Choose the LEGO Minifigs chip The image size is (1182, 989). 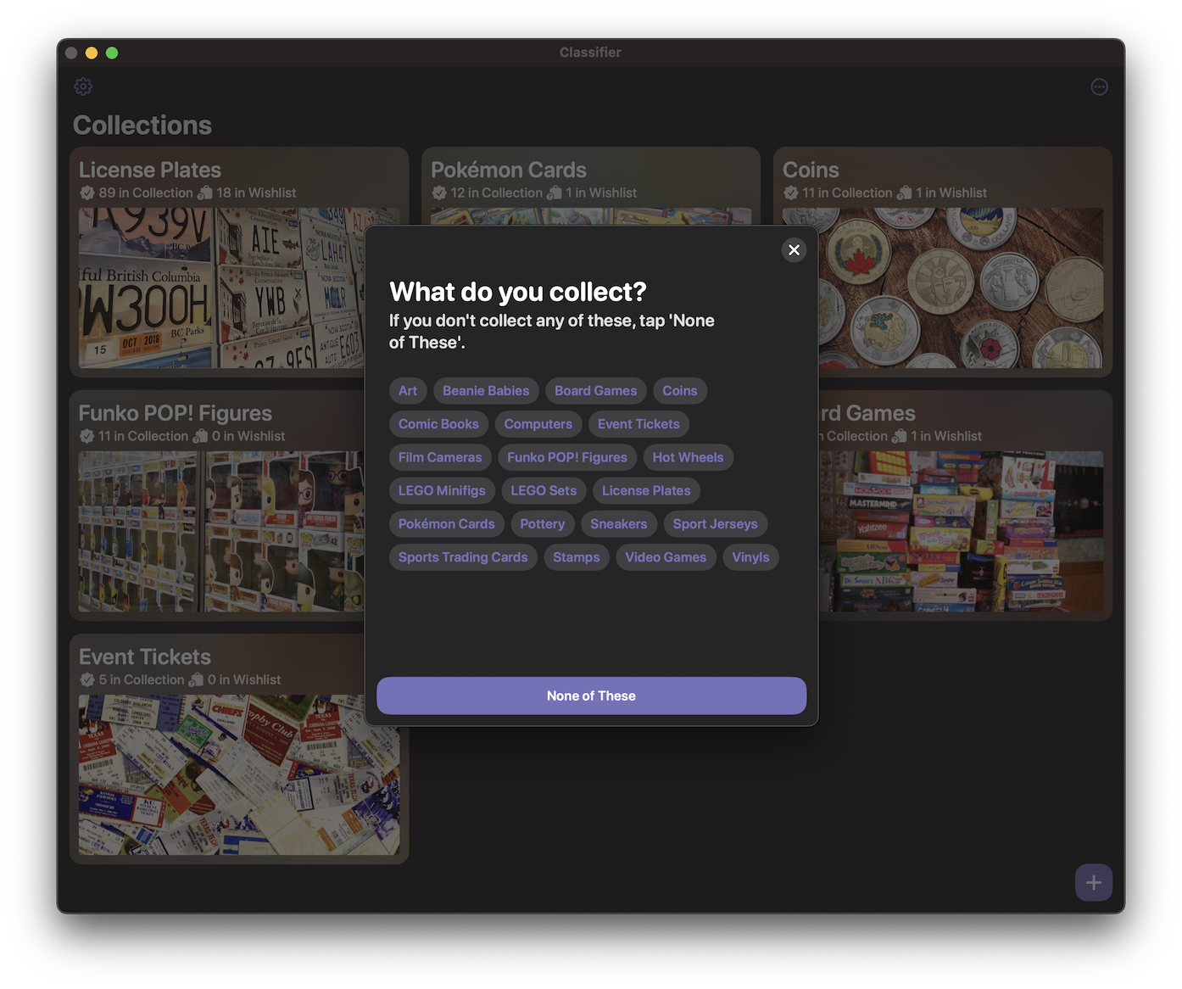(x=442, y=490)
